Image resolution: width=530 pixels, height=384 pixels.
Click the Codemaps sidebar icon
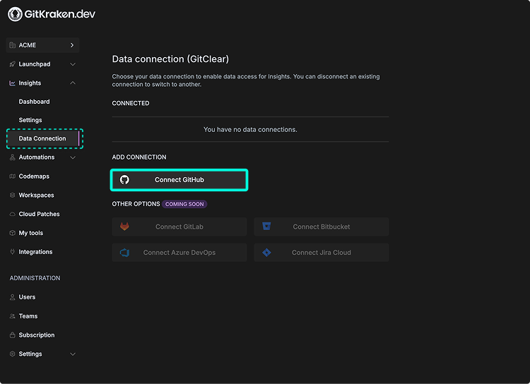click(13, 176)
